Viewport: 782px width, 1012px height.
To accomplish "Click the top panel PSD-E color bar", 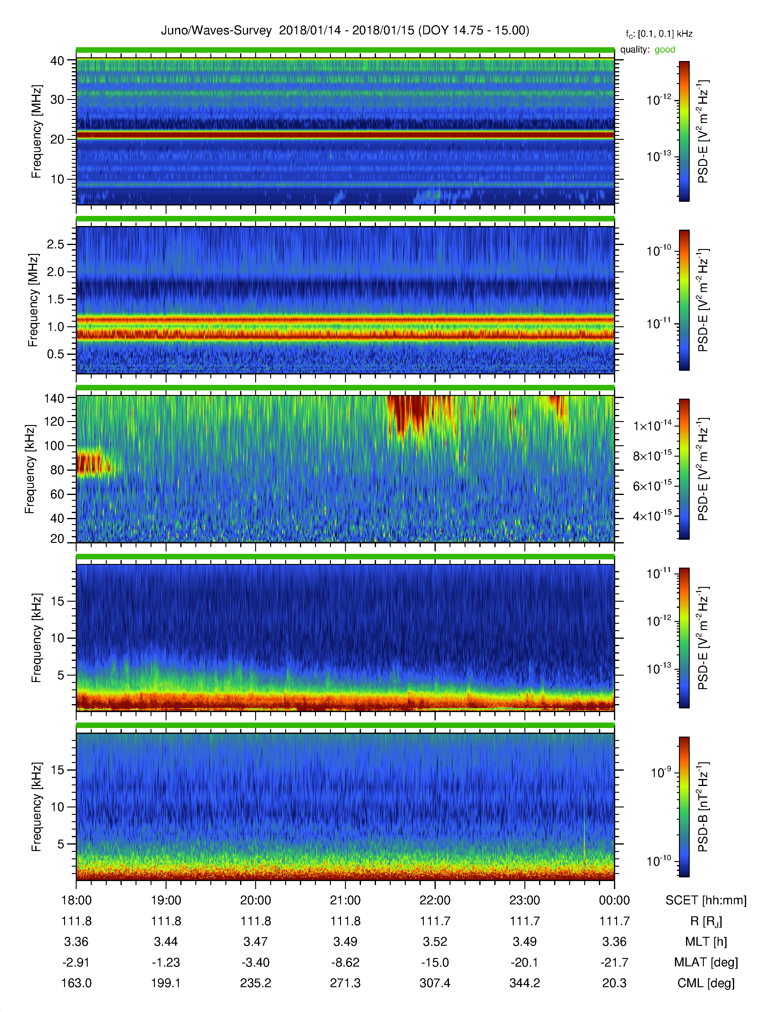I will pyautogui.click(x=684, y=131).
